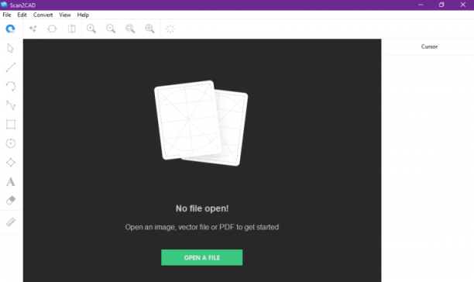Select the ruler measure tool
The width and height of the screenshot is (474, 282).
click(x=11, y=222)
